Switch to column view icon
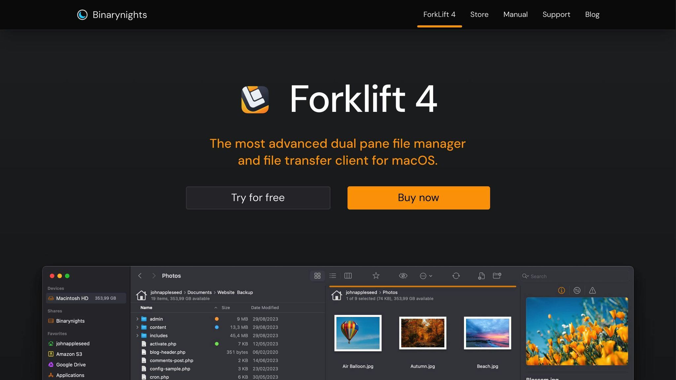 tap(348, 276)
